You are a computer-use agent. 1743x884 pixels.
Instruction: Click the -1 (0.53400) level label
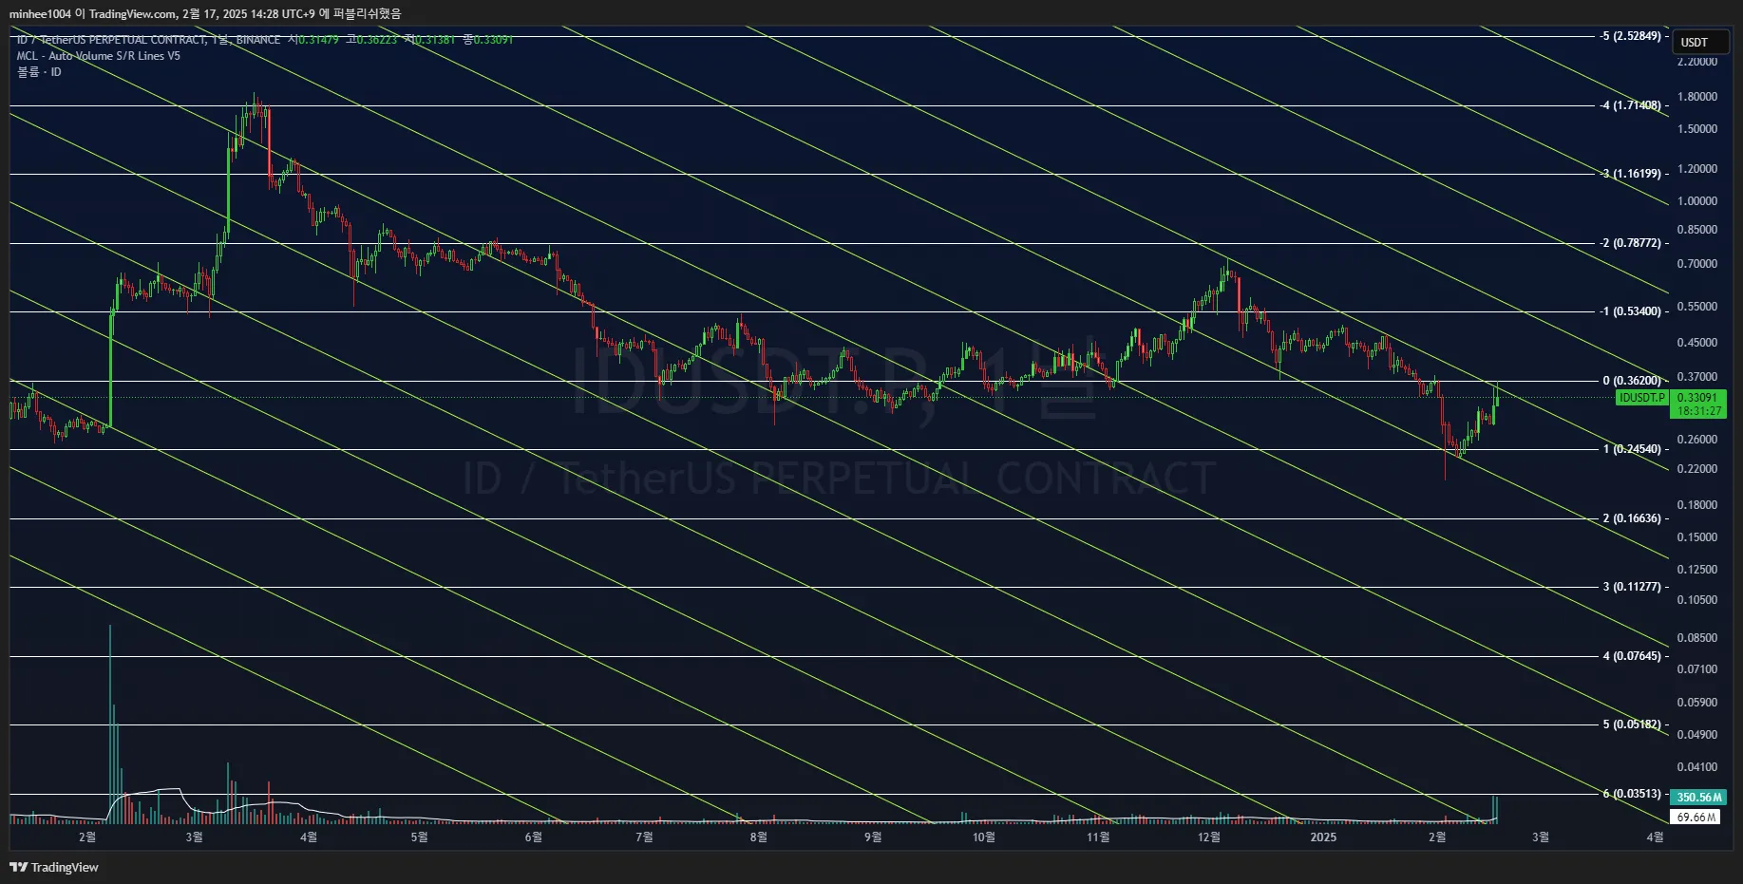click(1631, 311)
